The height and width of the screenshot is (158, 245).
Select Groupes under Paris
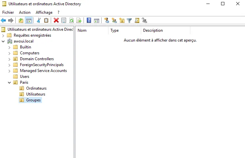tap(33, 100)
